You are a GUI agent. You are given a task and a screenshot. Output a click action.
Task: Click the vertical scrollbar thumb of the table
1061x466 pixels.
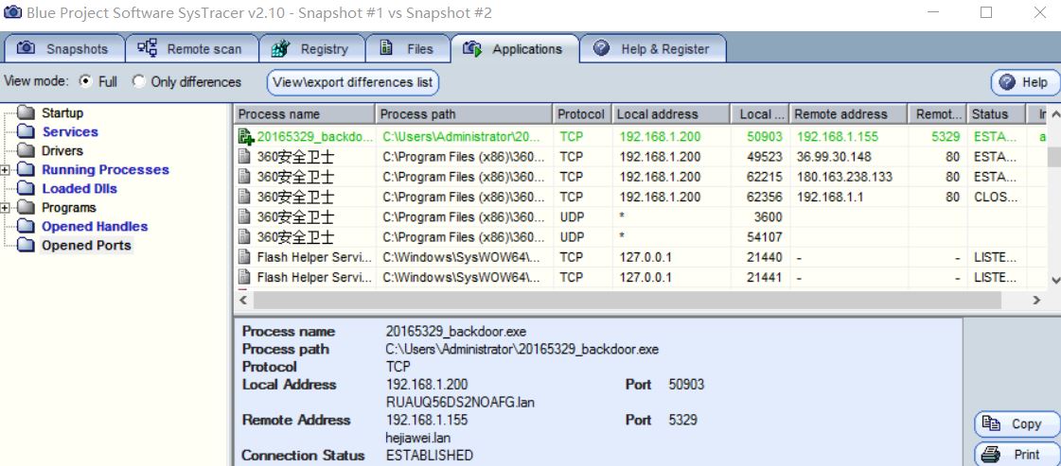point(1054,157)
